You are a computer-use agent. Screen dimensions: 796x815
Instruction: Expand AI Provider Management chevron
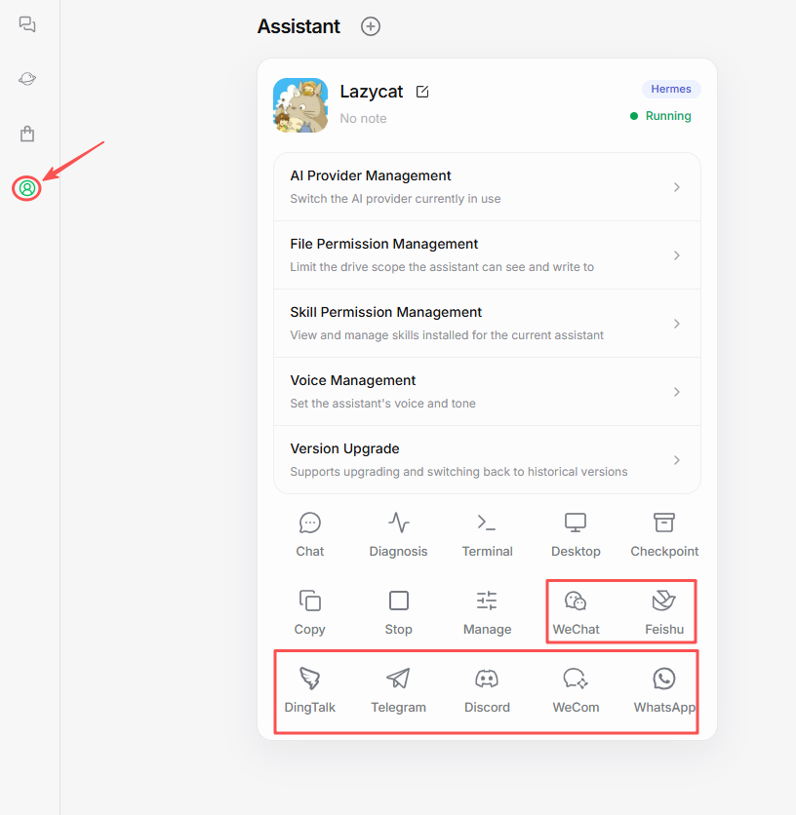tap(676, 187)
